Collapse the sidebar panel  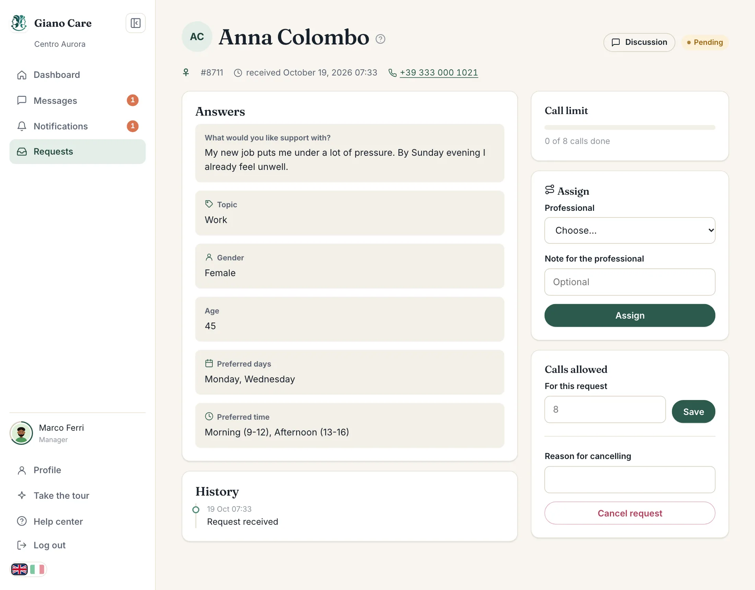tap(136, 23)
